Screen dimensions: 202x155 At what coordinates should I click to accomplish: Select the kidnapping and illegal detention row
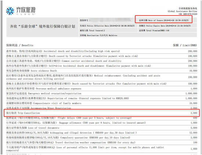[102, 133]
